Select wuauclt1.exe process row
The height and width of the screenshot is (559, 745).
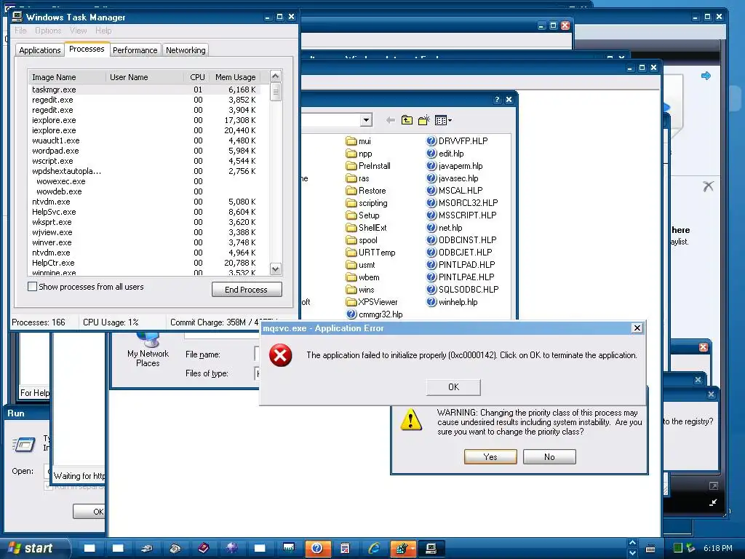[x=145, y=140]
